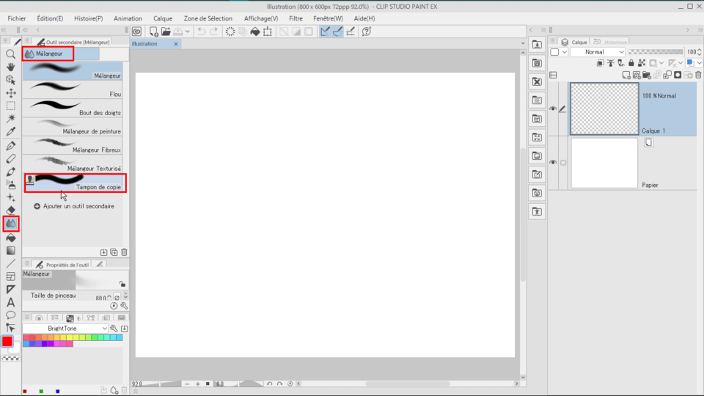Select the Bout des doigts sub tool
704x396 pixels.
pos(73,109)
